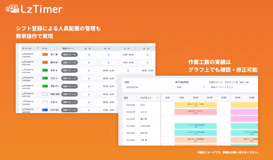273x160 pixels.
Task: Add Wednesday 22 shift for 藤崎
Action: tap(147, 63)
